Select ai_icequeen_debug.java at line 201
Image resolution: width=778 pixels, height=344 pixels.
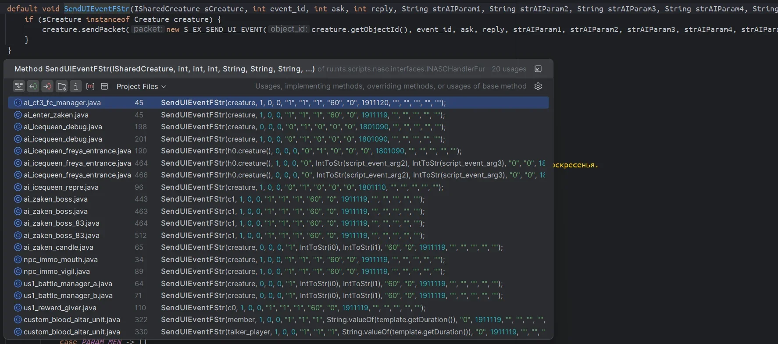tap(63, 139)
